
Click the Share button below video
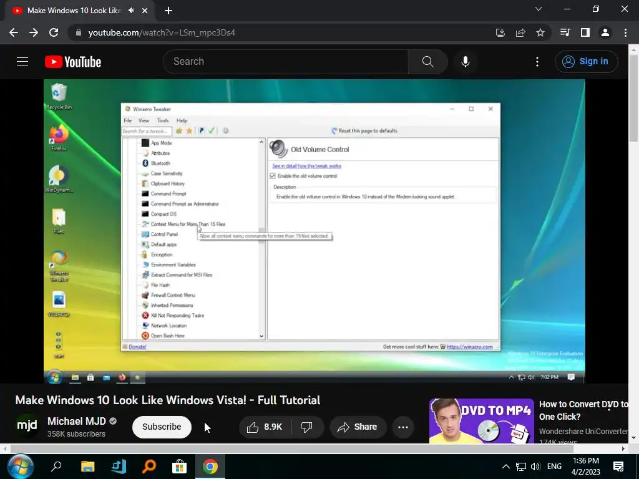pyautogui.click(x=358, y=427)
